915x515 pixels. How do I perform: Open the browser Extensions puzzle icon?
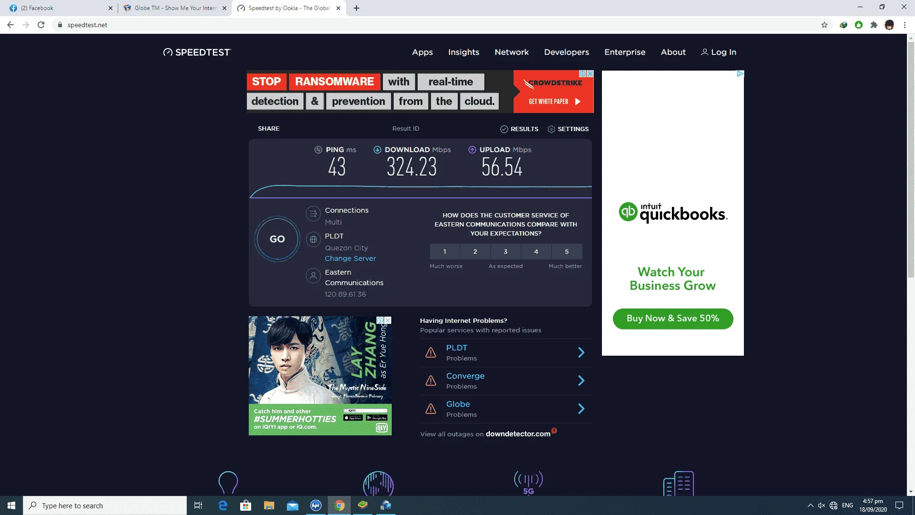point(874,25)
